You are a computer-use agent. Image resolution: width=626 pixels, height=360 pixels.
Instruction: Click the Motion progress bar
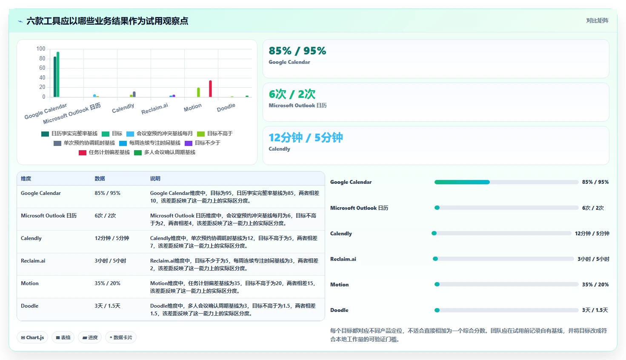coord(506,284)
